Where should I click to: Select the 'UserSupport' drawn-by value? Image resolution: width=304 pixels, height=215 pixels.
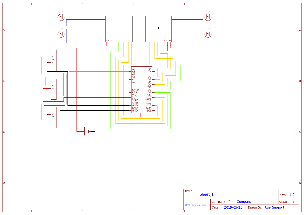pyautogui.click(x=275, y=207)
